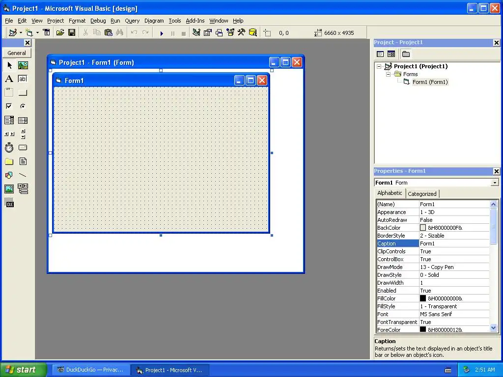
Task: Click the Caption value field Form1
Action: 454,243
